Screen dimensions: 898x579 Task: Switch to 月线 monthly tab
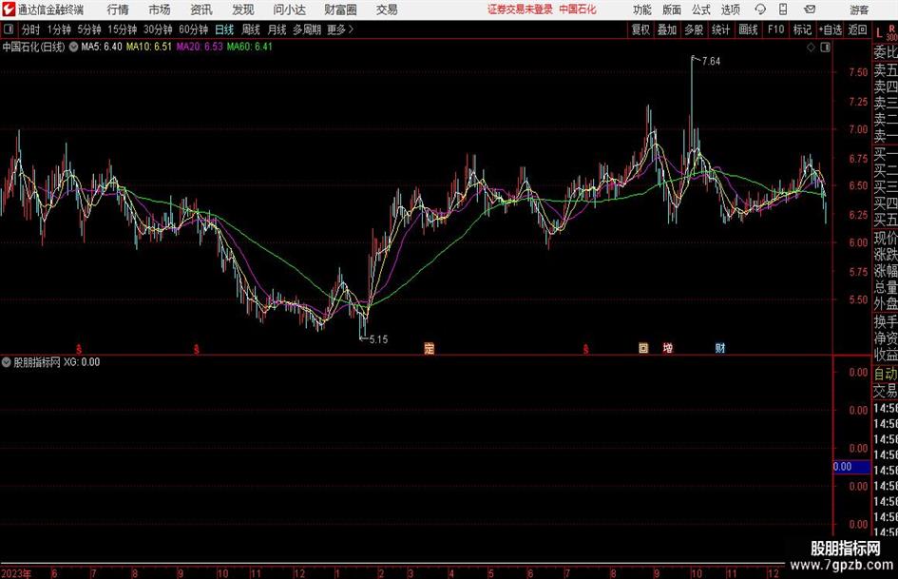[277, 29]
